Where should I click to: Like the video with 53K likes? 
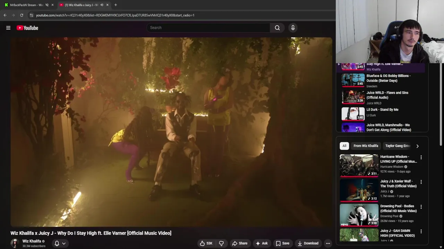(206, 243)
